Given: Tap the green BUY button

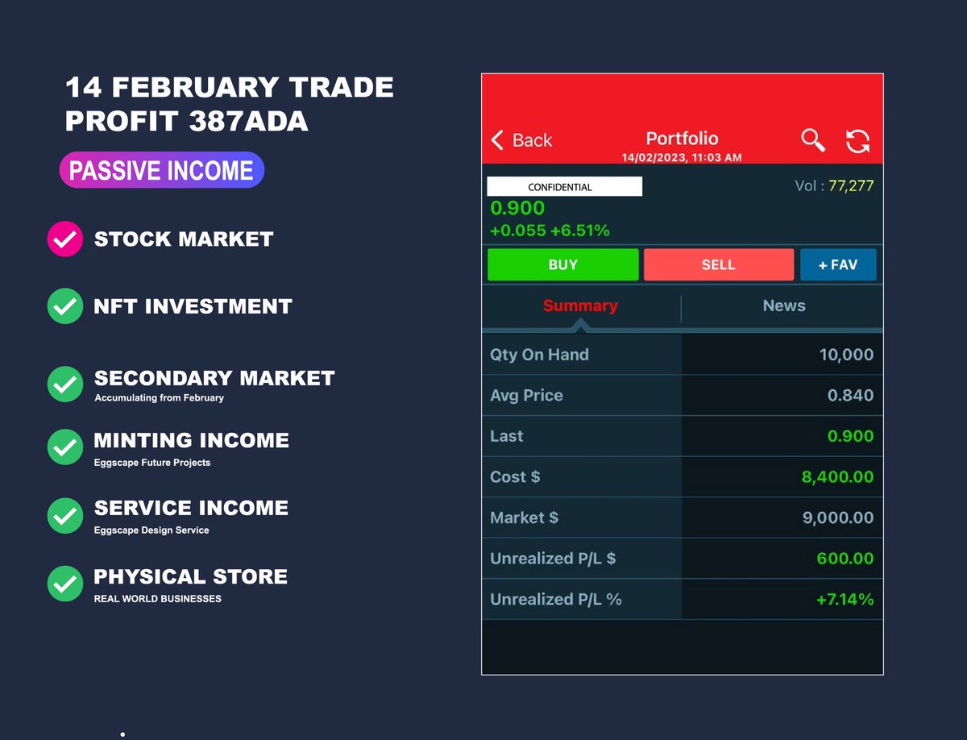Looking at the screenshot, I should coord(562,264).
